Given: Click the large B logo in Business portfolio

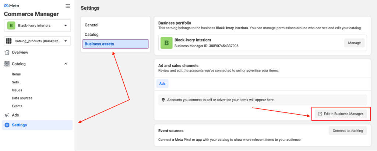Looking at the screenshot, I should pos(166,43).
